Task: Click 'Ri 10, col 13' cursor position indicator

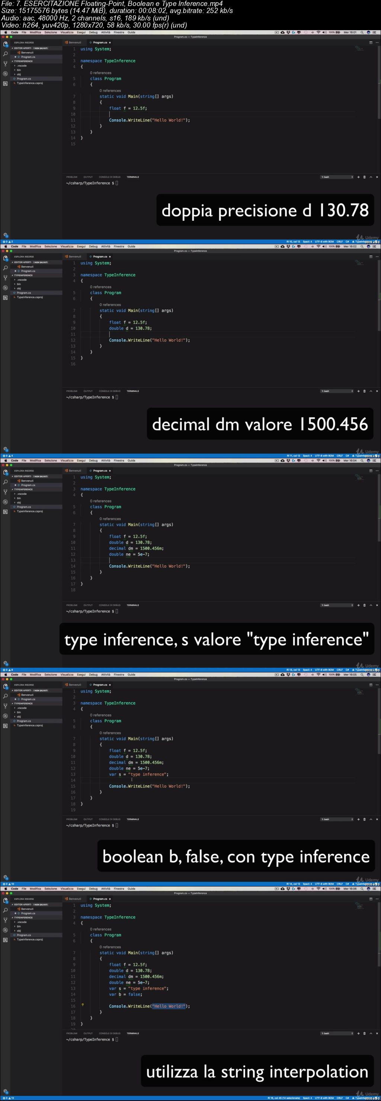Action: click(x=294, y=242)
